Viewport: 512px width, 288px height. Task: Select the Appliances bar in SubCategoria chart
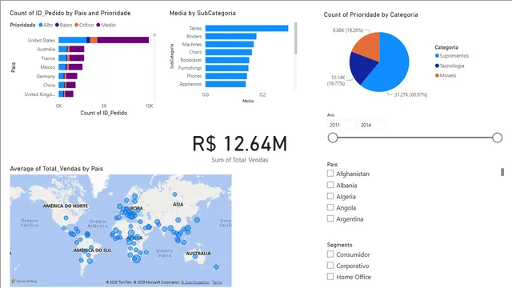[226, 84]
